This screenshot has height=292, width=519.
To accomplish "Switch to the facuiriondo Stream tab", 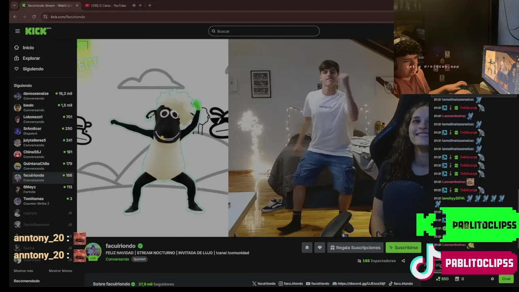I will pyautogui.click(x=49, y=5).
